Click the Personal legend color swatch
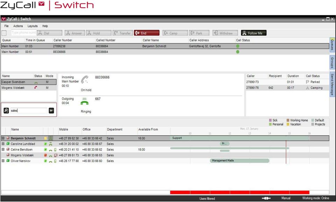 pyautogui.click(x=270, y=124)
